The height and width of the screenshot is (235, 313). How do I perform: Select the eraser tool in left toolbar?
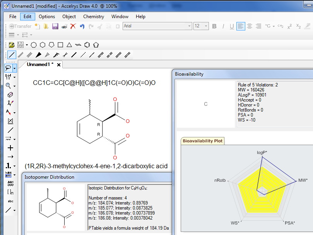pos(10,95)
